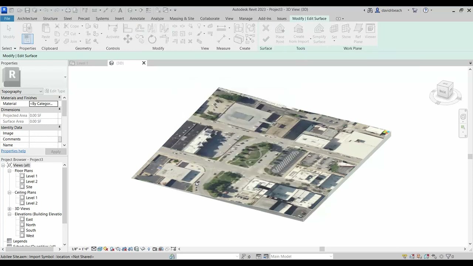Toggle the Properties palette button in ribbon

point(27,39)
